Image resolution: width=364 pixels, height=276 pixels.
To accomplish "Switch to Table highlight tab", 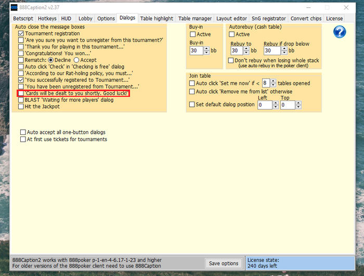I will click(x=157, y=18).
